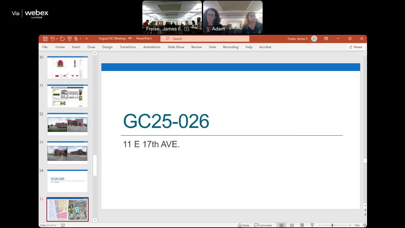Click the Slide 34 of 47 status indicator
Image resolution: width=405 pixels, height=228 pixels.
[x=48, y=225]
